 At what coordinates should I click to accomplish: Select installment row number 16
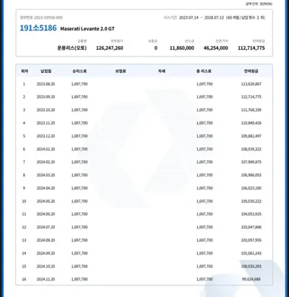(144, 279)
